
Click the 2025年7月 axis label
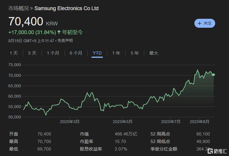pyautogui.click(x=170, y=122)
